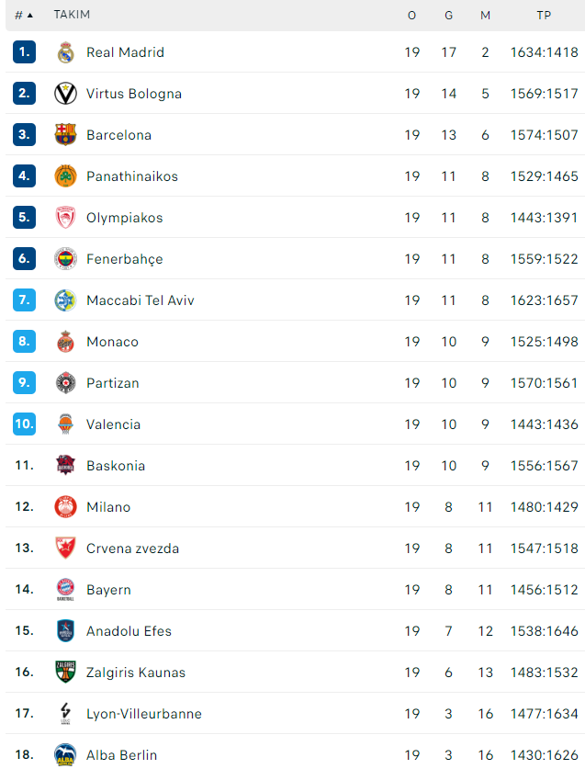
Task: Click the Lyon-Villeurbanne team name
Action: coord(144,714)
